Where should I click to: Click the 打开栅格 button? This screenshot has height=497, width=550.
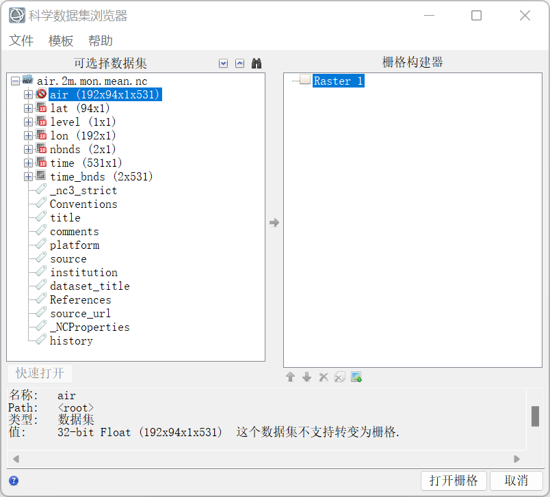[454, 480]
